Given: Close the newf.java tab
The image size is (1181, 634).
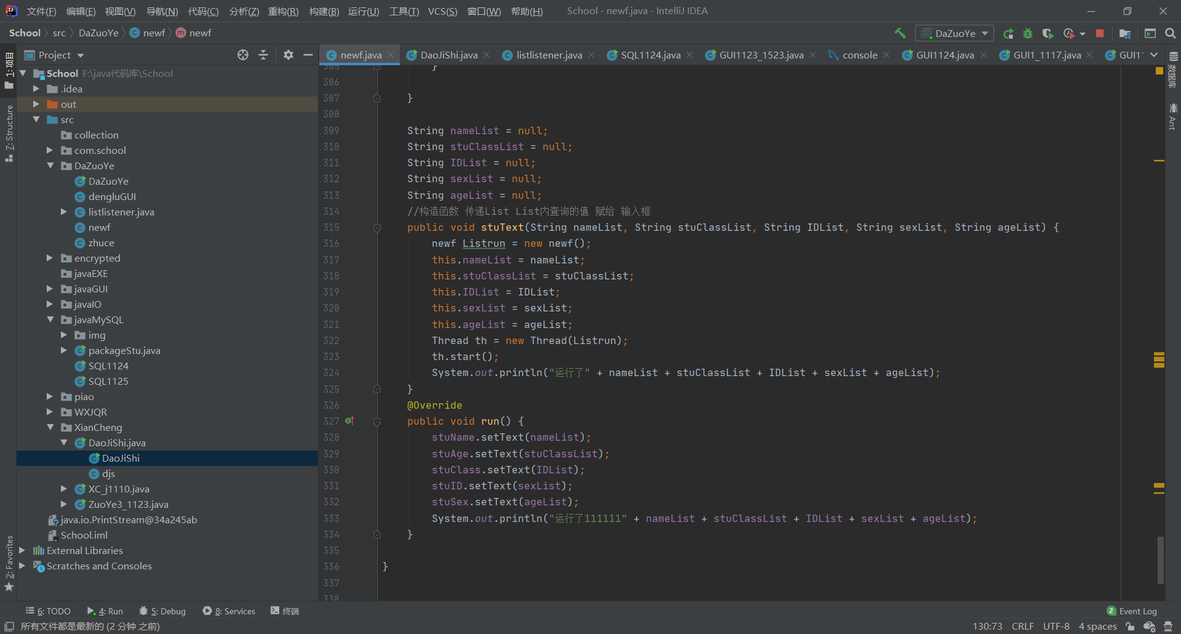Looking at the screenshot, I should tap(391, 55).
